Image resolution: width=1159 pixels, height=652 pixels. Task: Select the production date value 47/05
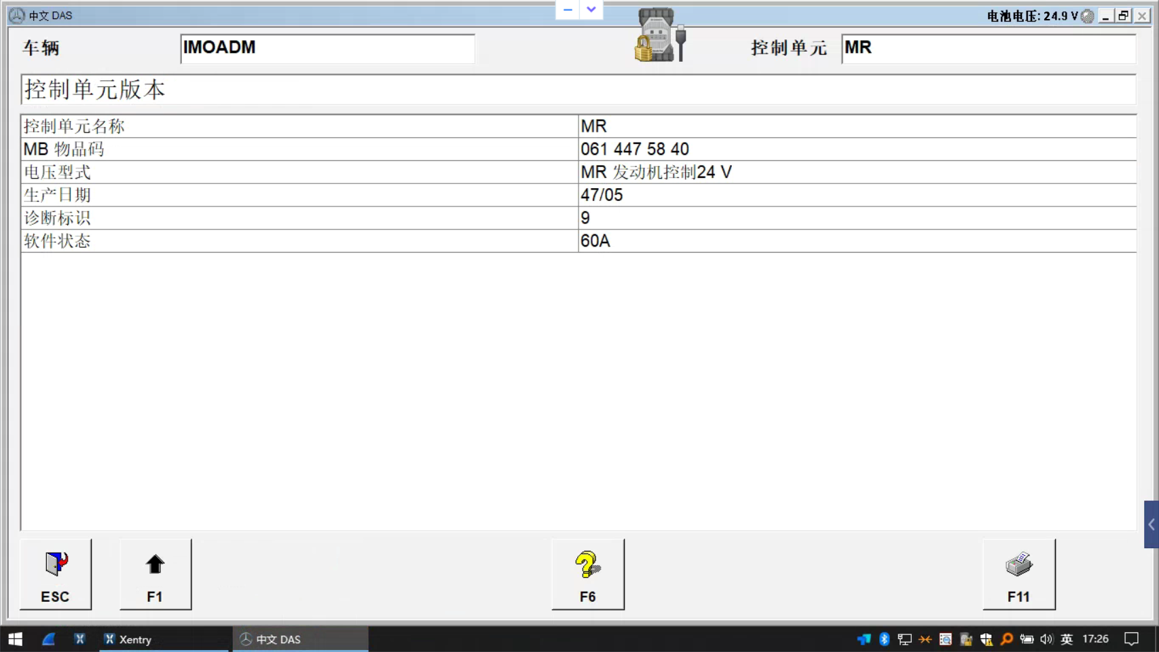(602, 196)
